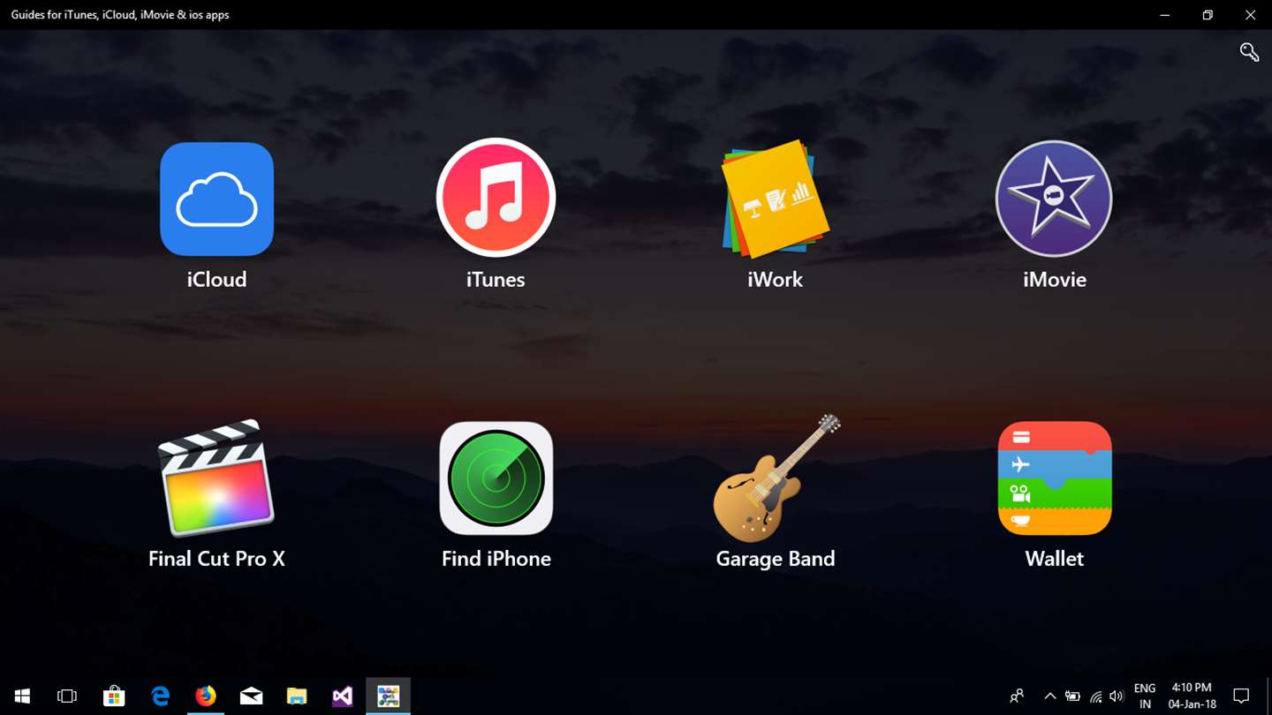Click the ENG IN language indicator
The height and width of the screenshot is (715, 1272).
click(1145, 696)
